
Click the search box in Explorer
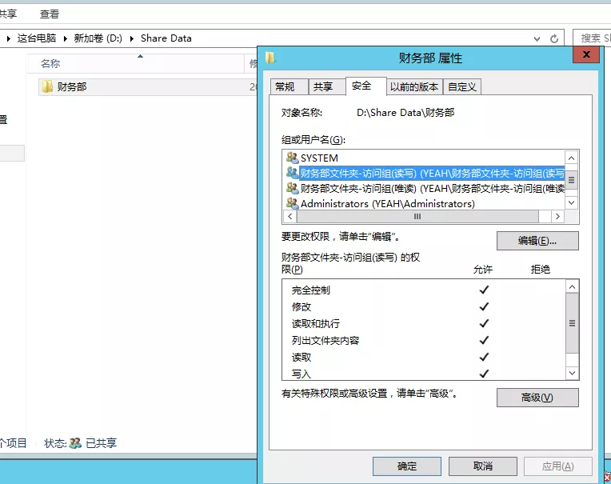tap(592, 38)
